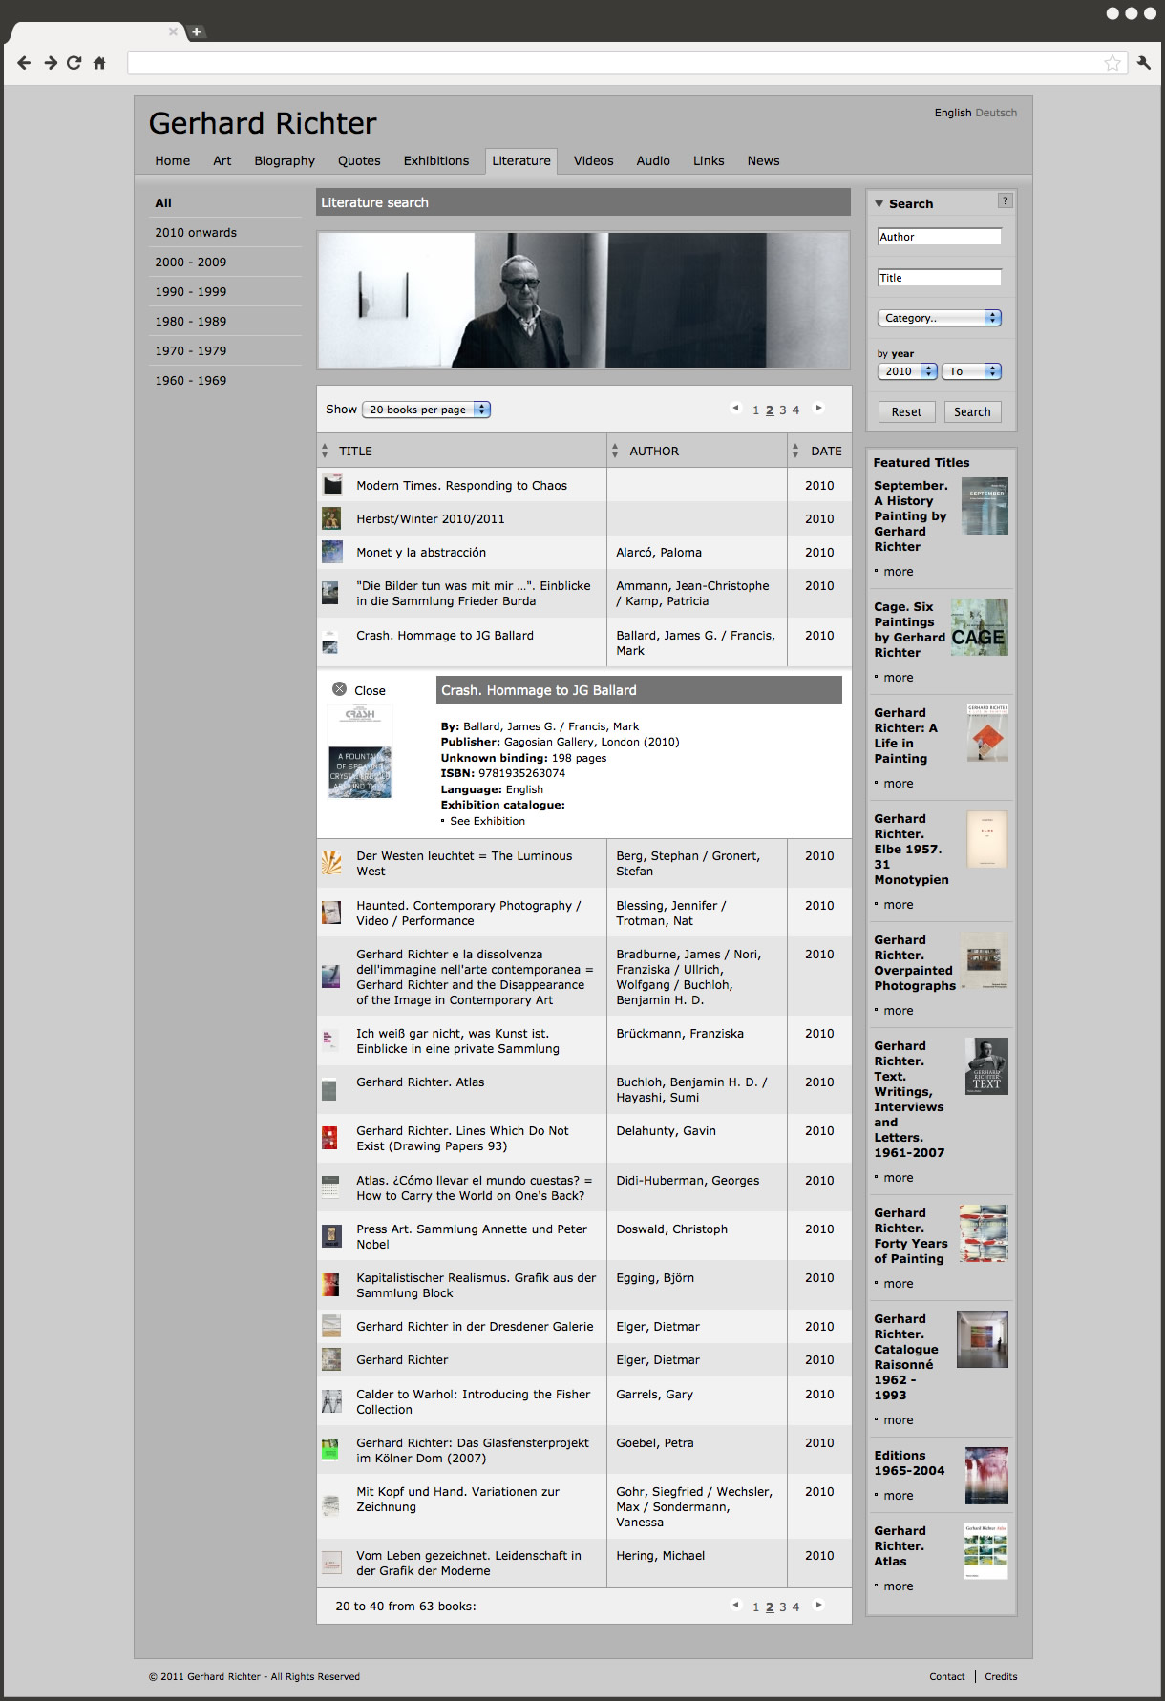Click the search help question mark icon
The height and width of the screenshot is (1701, 1165).
click(1004, 200)
